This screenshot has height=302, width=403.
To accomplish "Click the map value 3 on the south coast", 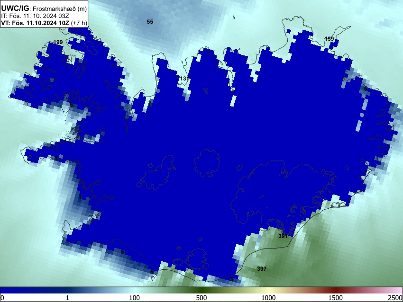I will (x=231, y=279).
